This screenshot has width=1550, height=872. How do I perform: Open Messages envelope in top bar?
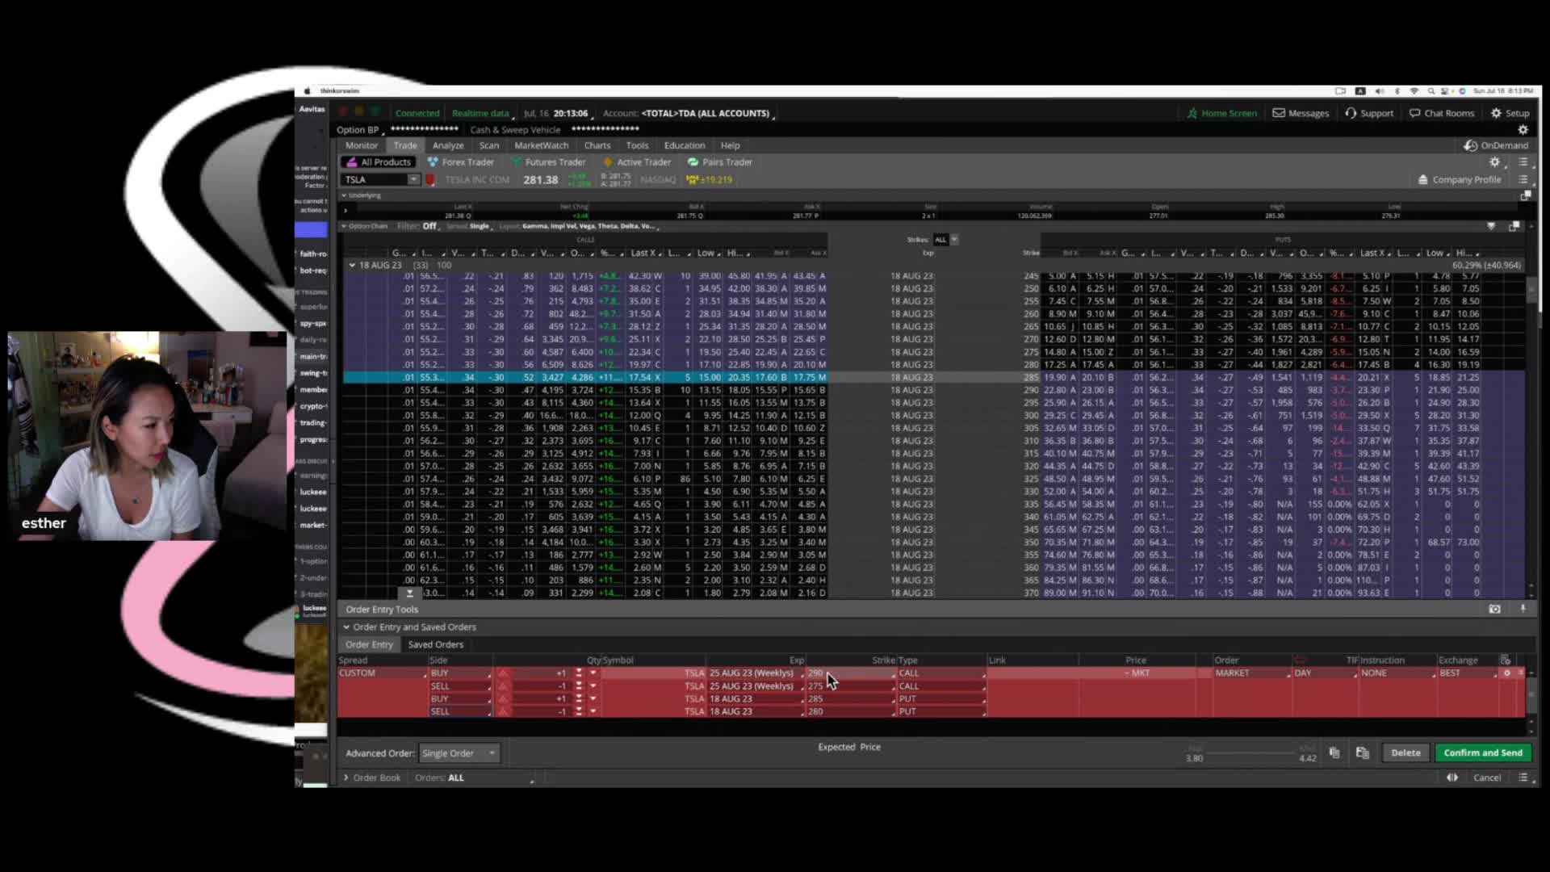pyautogui.click(x=1279, y=113)
